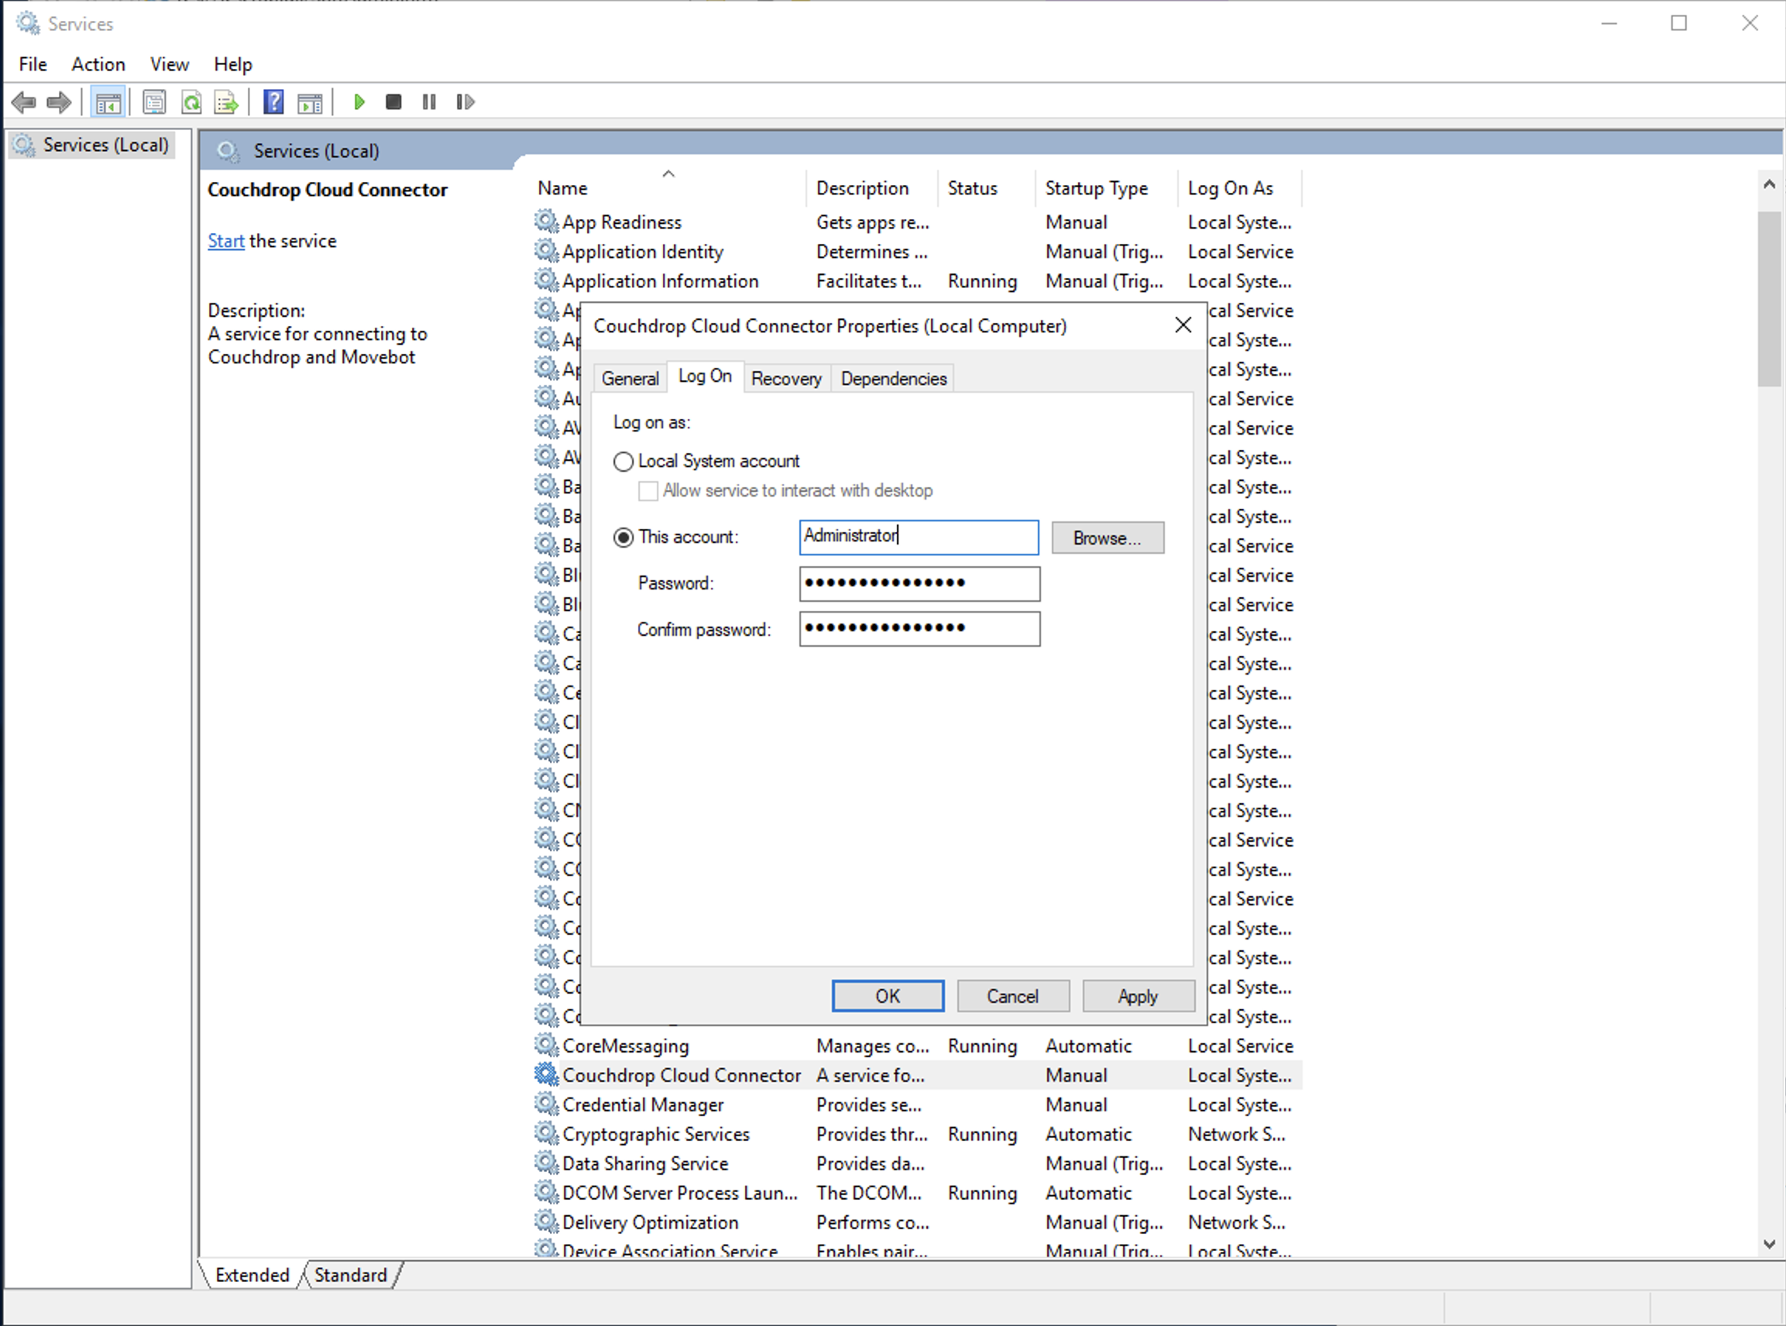
Task: Click the gear icon of Credential Manager
Action: tap(547, 1104)
